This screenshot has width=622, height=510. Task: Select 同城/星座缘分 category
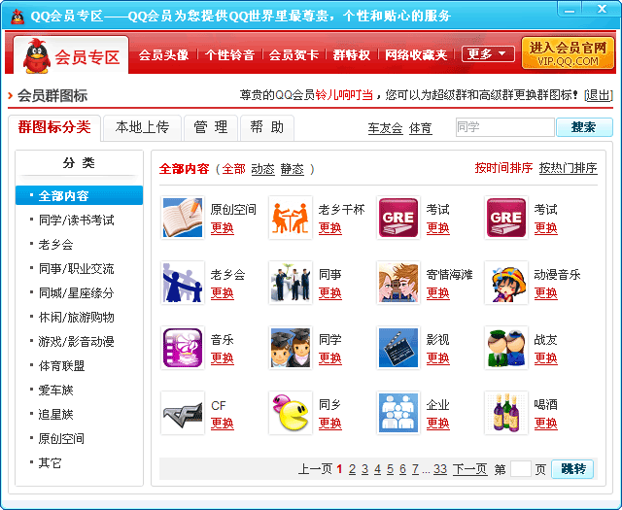77,293
